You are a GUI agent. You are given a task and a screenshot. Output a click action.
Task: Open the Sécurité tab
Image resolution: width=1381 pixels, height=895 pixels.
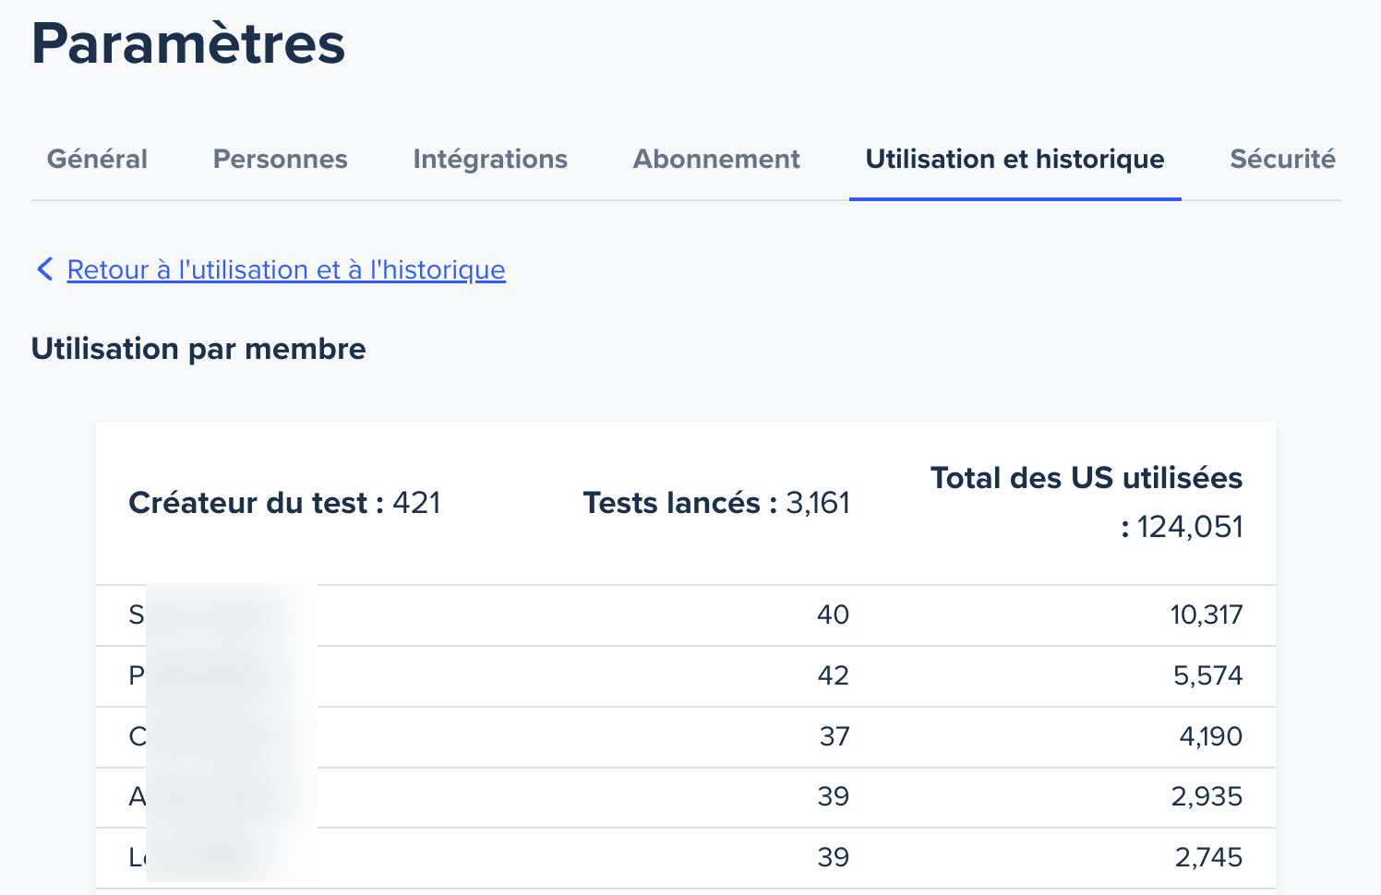1282,159
